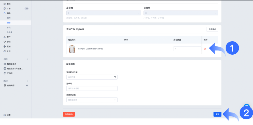Go to 订单 in the sidebar

[9, 9]
